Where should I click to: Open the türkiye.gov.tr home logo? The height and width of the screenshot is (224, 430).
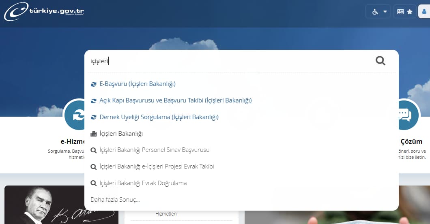tap(44, 11)
